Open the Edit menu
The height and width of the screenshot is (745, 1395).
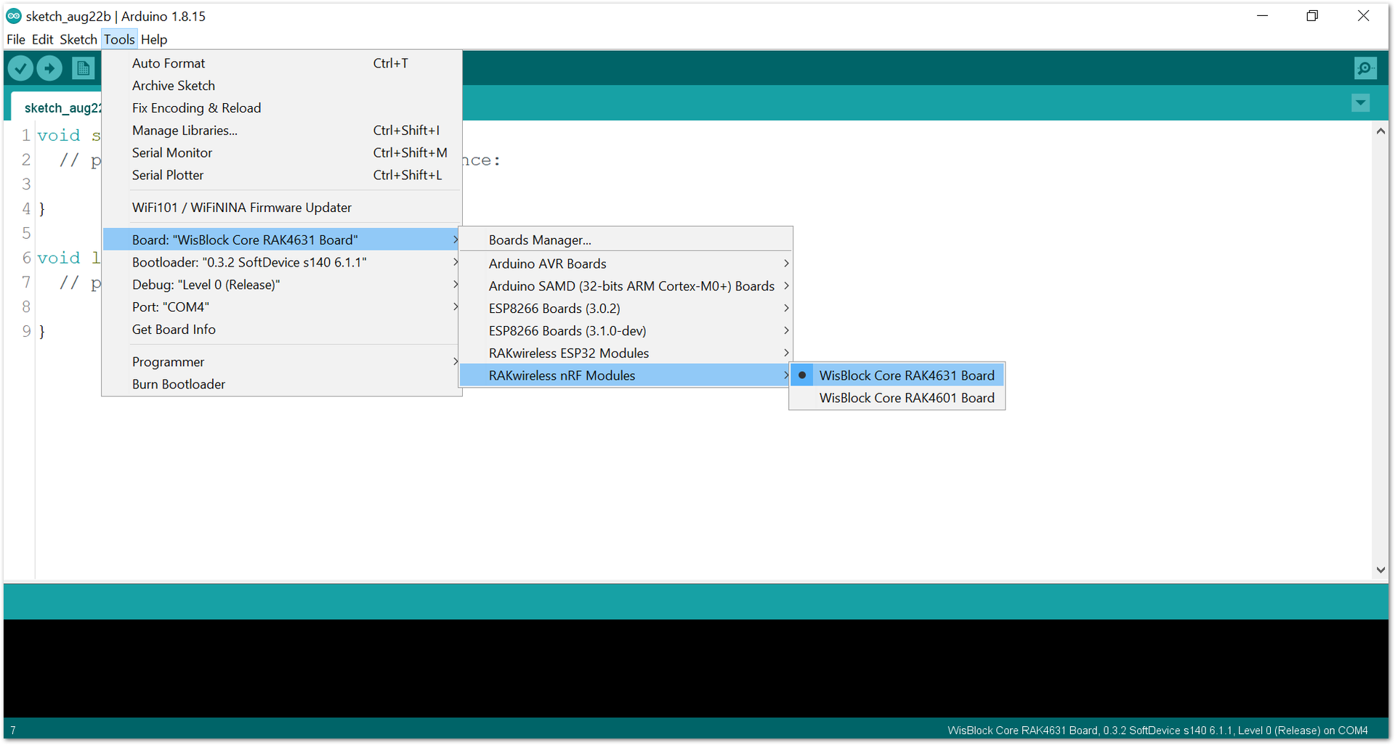(x=42, y=39)
